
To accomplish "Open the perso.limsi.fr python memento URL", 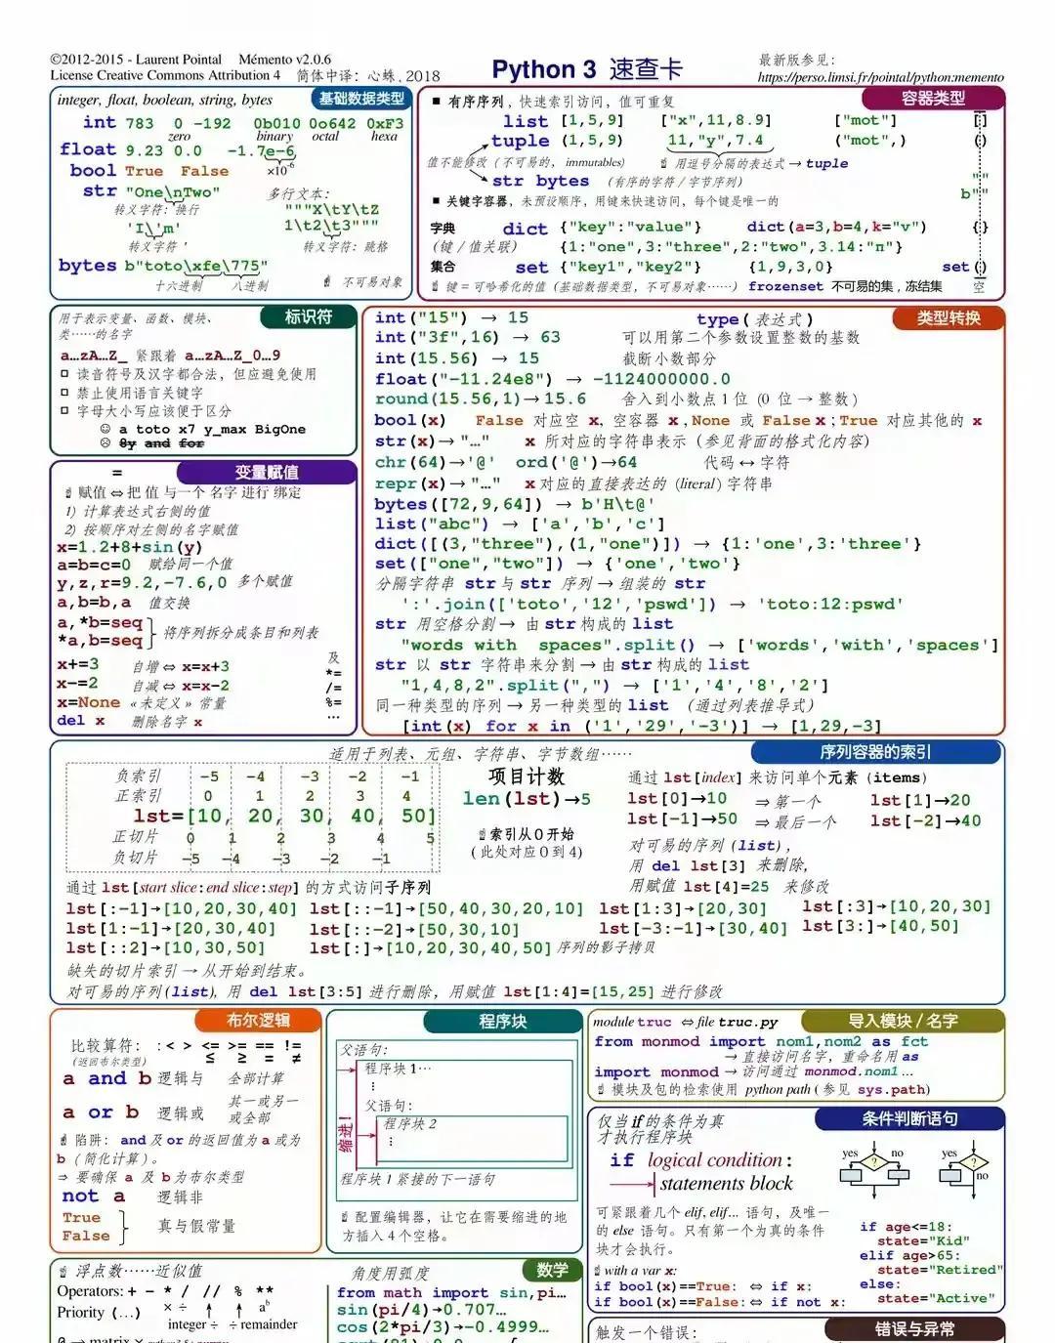I will click(x=880, y=77).
